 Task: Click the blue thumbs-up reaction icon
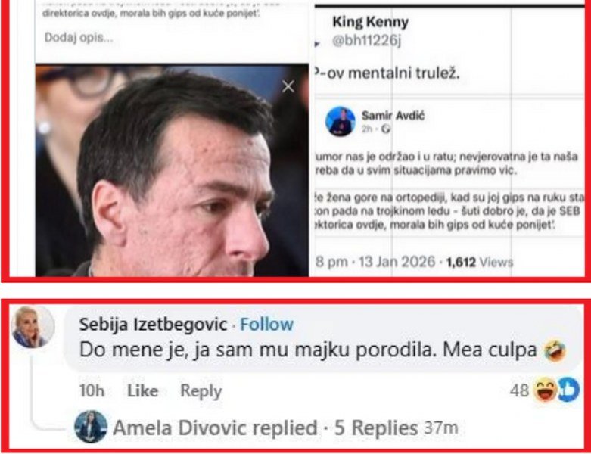[x=568, y=390]
